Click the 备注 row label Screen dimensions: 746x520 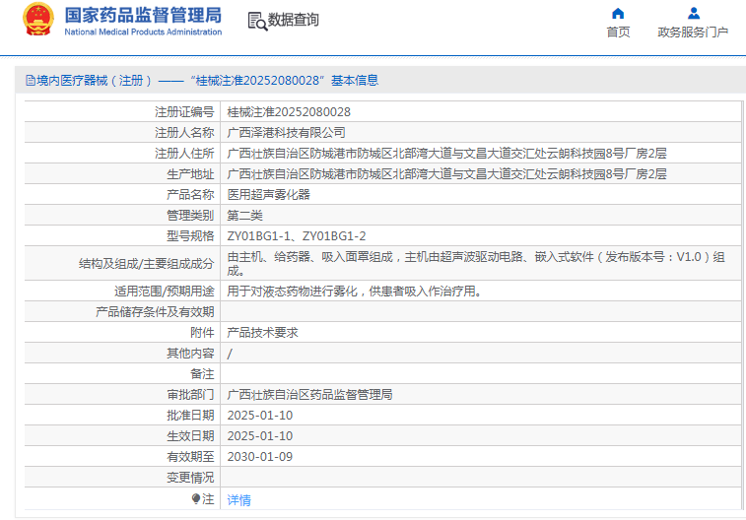pyautogui.click(x=202, y=374)
